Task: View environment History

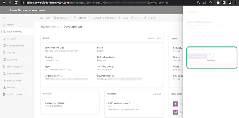Action: (150, 18)
